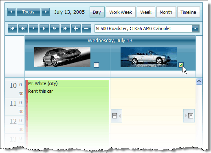Go to the previous appointment button
Screen dimensions: 211x153
tap(116, 116)
